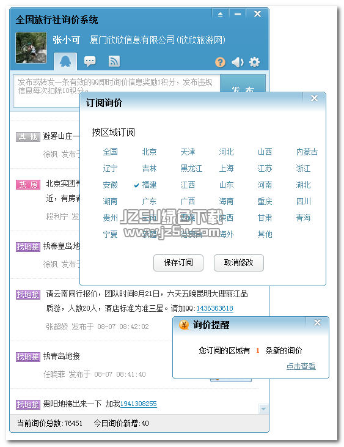Click the user avatar photo 张小可
The height and width of the screenshot is (447, 344).
pyautogui.click(x=31, y=48)
